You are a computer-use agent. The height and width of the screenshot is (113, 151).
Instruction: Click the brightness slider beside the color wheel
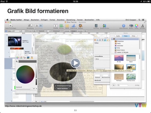click(x=36, y=74)
